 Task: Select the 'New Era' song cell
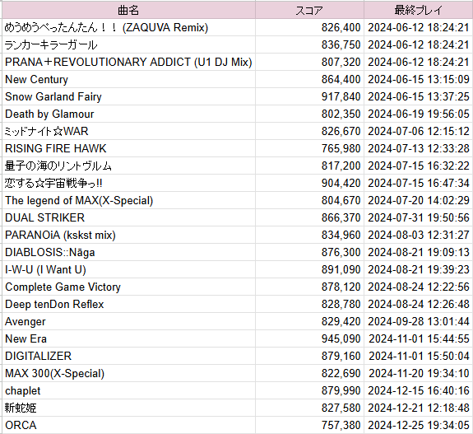[x=128, y=338]
